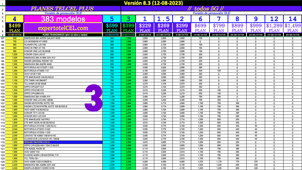Click 1,859 in the REALME C53 row
The image size is (302, 170).
tap(14, 142)
